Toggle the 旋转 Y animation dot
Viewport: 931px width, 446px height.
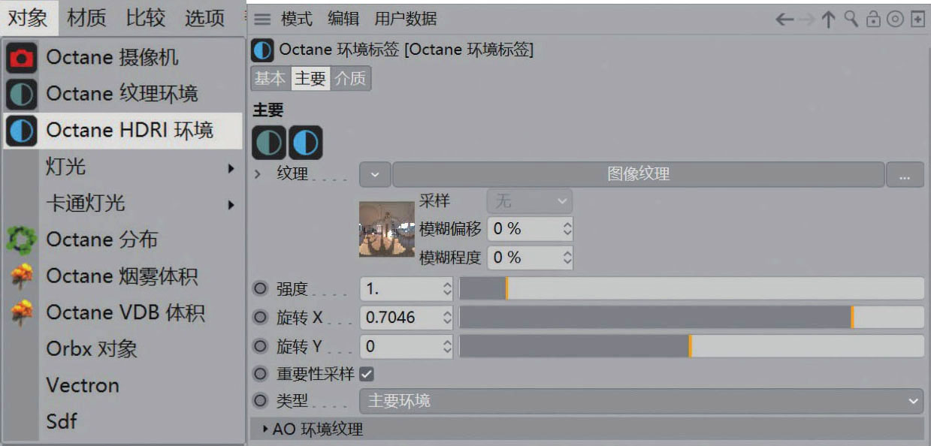point(260,347)
